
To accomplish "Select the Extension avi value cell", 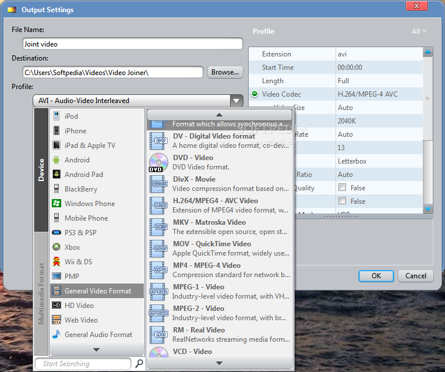I will coord(379,54).
